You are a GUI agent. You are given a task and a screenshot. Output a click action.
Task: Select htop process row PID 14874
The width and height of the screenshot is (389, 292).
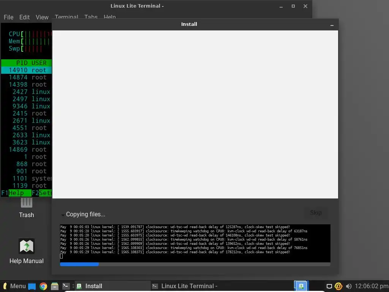click(x=27, y=78)
